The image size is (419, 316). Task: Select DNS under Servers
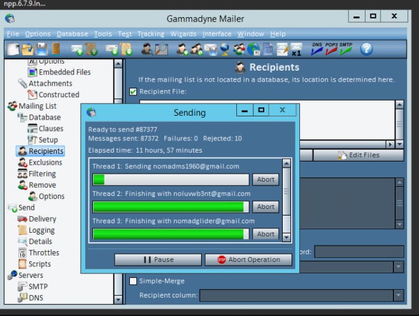(x=36, y=298)
